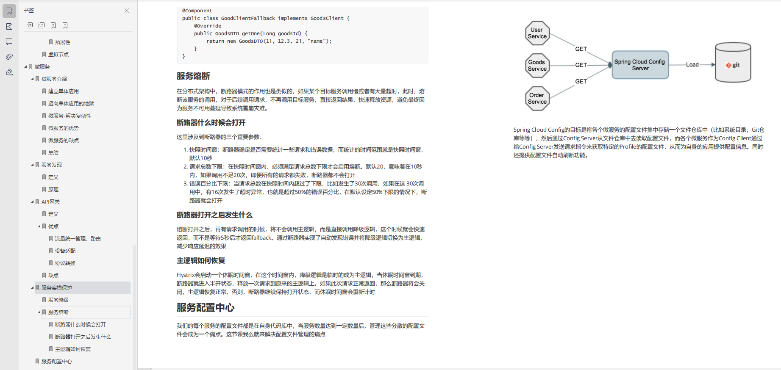
Task: Go to 原理 bookmark
Action: [x=53, y=189]
